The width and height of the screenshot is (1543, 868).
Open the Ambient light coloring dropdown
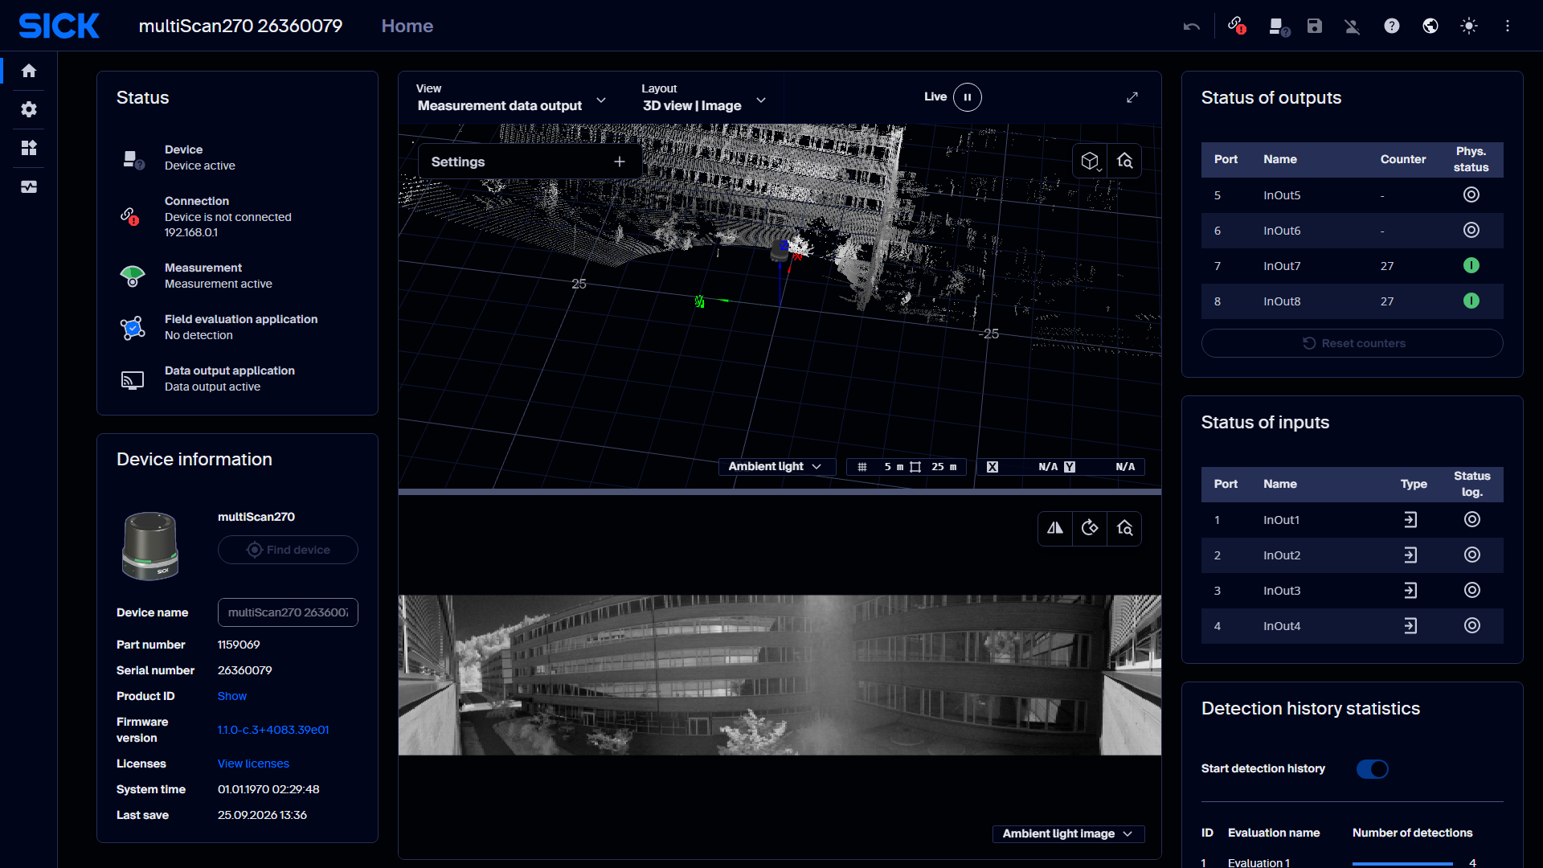point(776,467)
